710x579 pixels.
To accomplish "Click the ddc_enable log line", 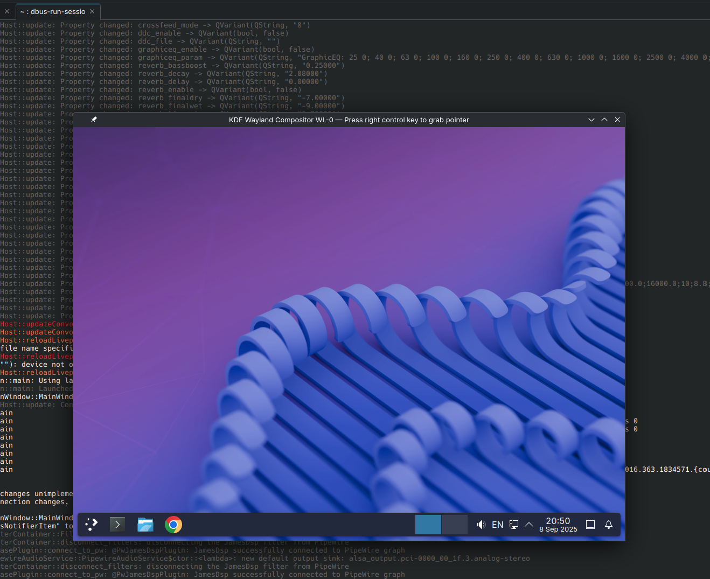I will coord(144,33).
